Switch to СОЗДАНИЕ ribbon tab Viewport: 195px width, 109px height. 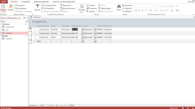(x=26, y=2)
